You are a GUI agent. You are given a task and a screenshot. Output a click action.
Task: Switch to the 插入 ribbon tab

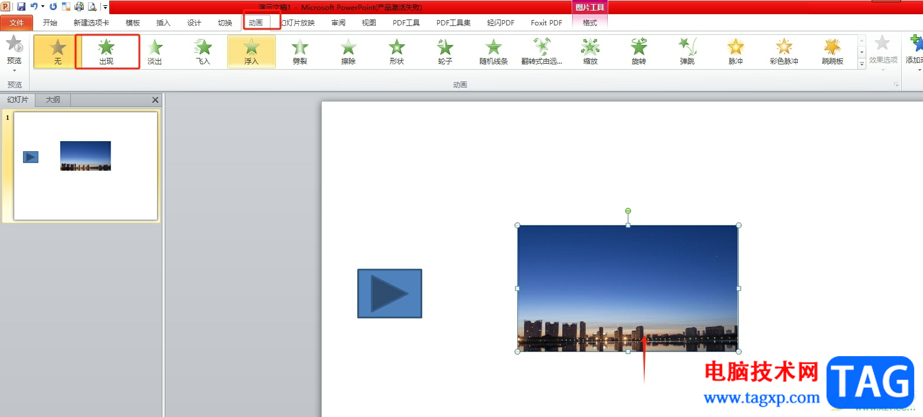(164, 23)
